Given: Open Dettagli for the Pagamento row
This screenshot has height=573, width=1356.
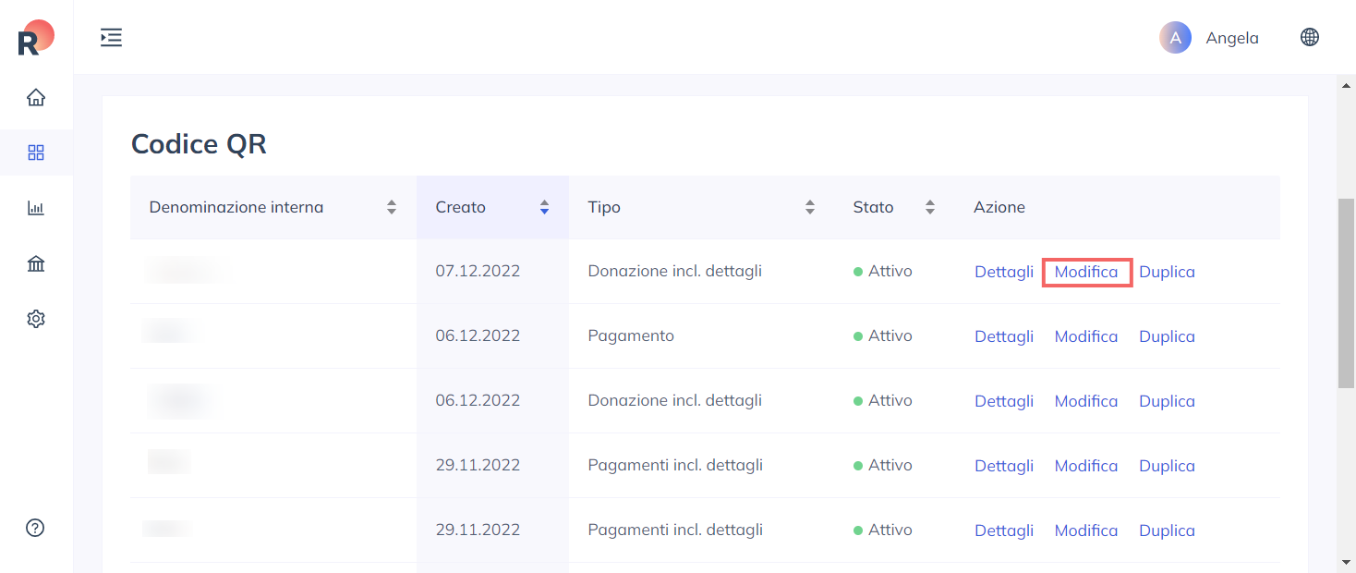Looking at the screenshot, I should 1004,336.
